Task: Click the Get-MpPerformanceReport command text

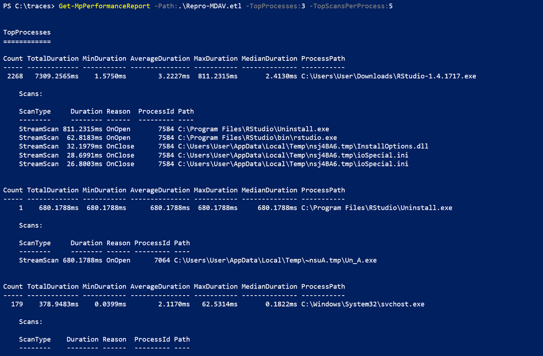Action: (x=104, y=6)
